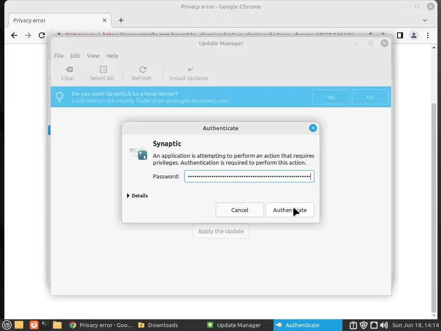This screenshot has height=331, width=441.
Task: Click the Synaptic key and package icon
Action: click(x=138, y=153)
